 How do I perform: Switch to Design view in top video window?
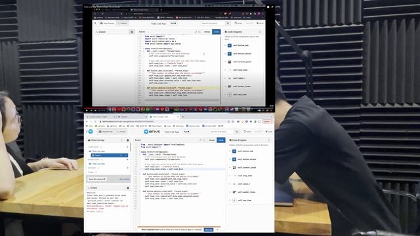coord(207,31)
